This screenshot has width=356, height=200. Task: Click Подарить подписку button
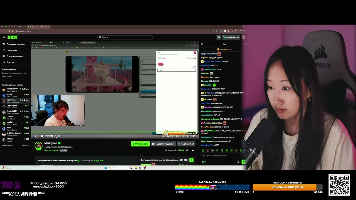(163, 144)
